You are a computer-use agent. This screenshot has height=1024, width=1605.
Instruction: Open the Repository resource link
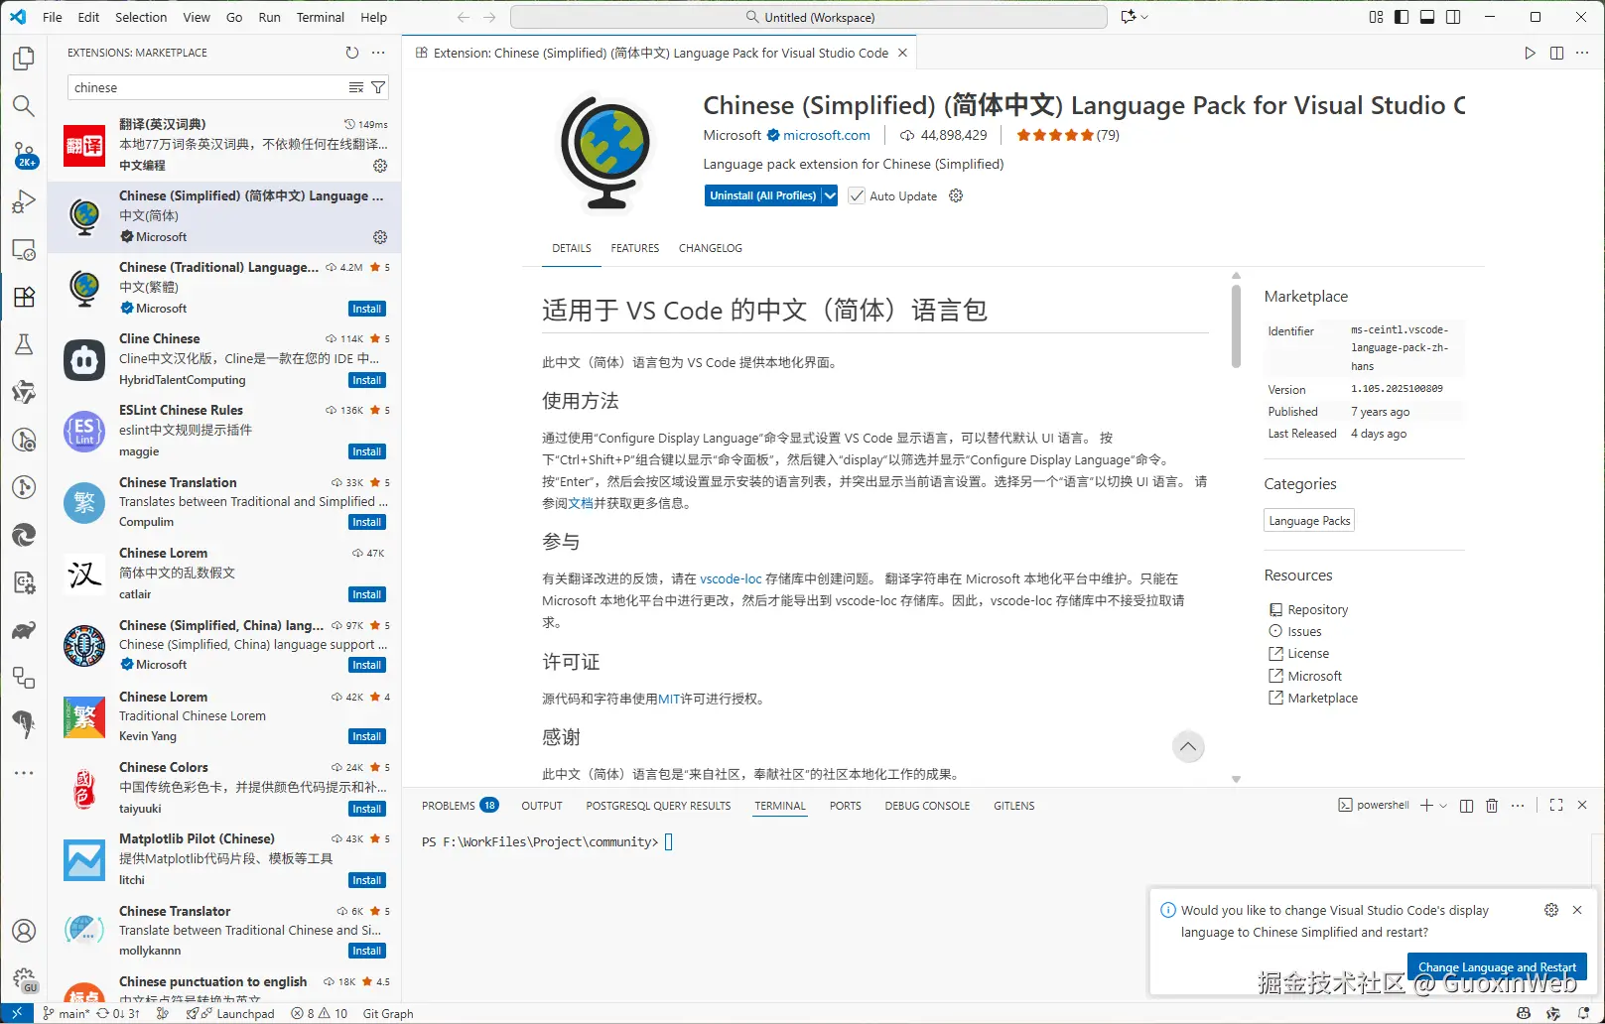[x=1317, y=609]
